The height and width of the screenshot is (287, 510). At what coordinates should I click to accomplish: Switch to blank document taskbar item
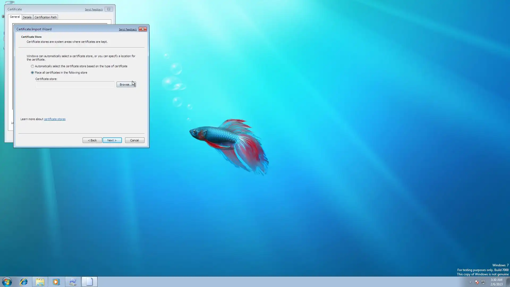point(90,282)
